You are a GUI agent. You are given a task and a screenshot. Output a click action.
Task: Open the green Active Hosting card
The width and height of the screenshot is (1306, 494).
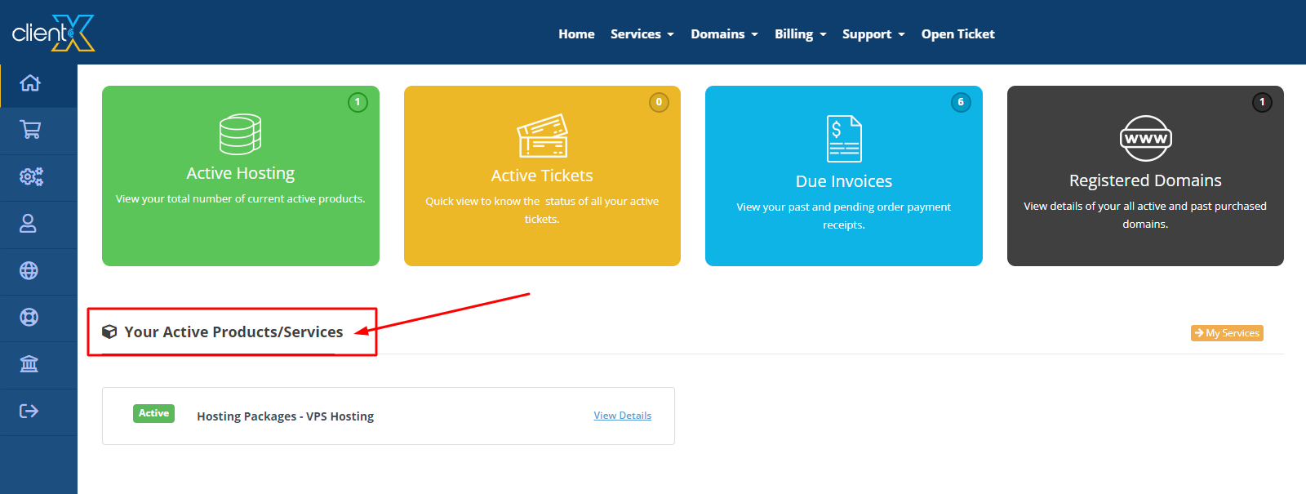tap(241, 176)
